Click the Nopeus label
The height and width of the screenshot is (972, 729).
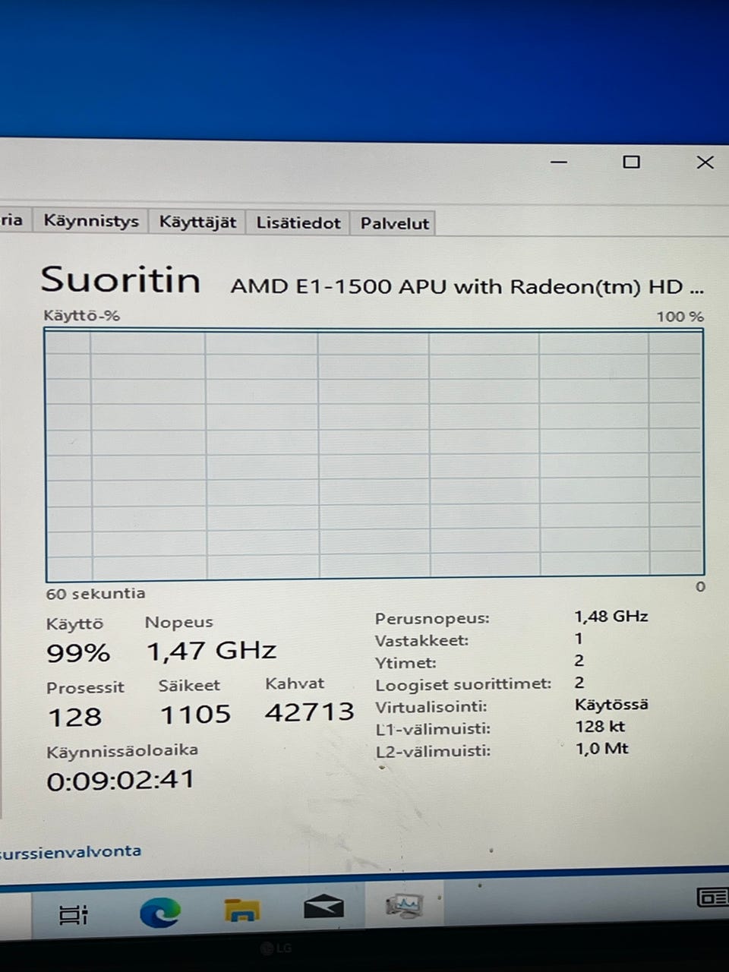pyautogui.click(x=179, y=622)
